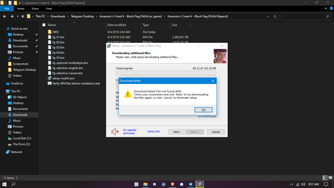Click Retry button in setup window
The height and width of the screenshot is (188, 334).
point(176,132)
